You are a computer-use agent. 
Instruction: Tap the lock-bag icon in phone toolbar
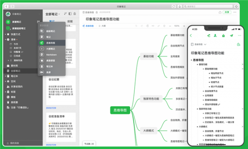pyautogui.click(x=223, y=35)
